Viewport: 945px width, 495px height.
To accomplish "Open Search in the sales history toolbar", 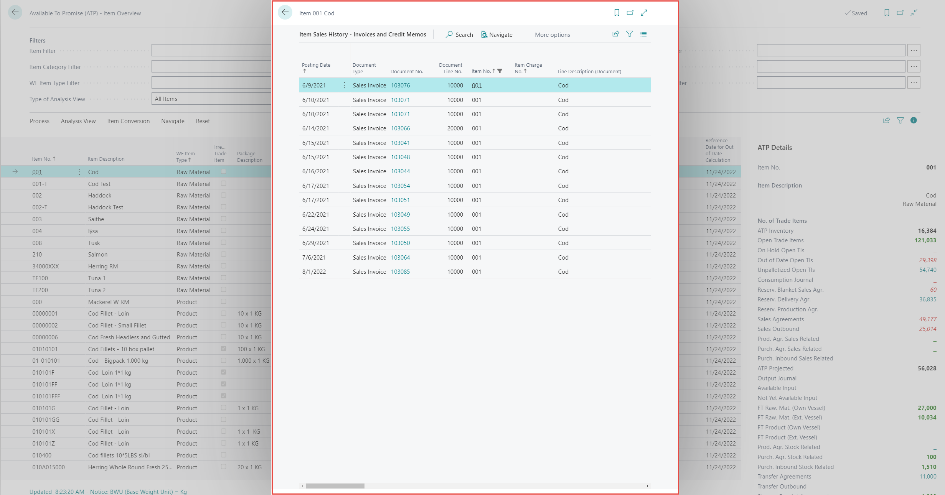I will (x=459, y=35).
